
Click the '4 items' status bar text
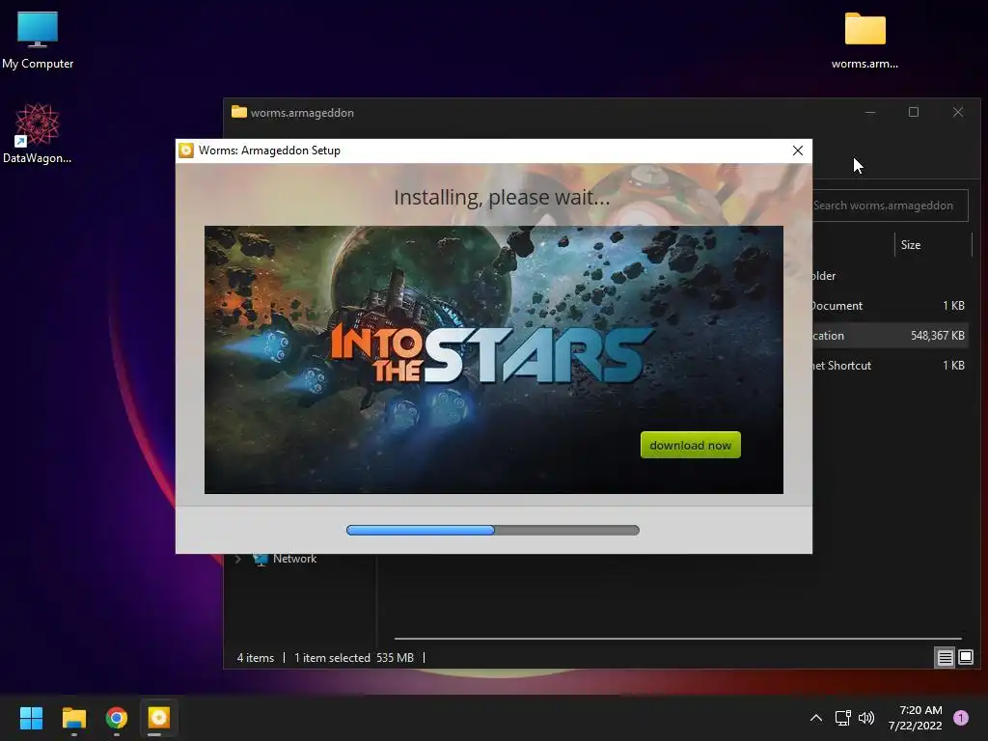(x=255, y=658)
